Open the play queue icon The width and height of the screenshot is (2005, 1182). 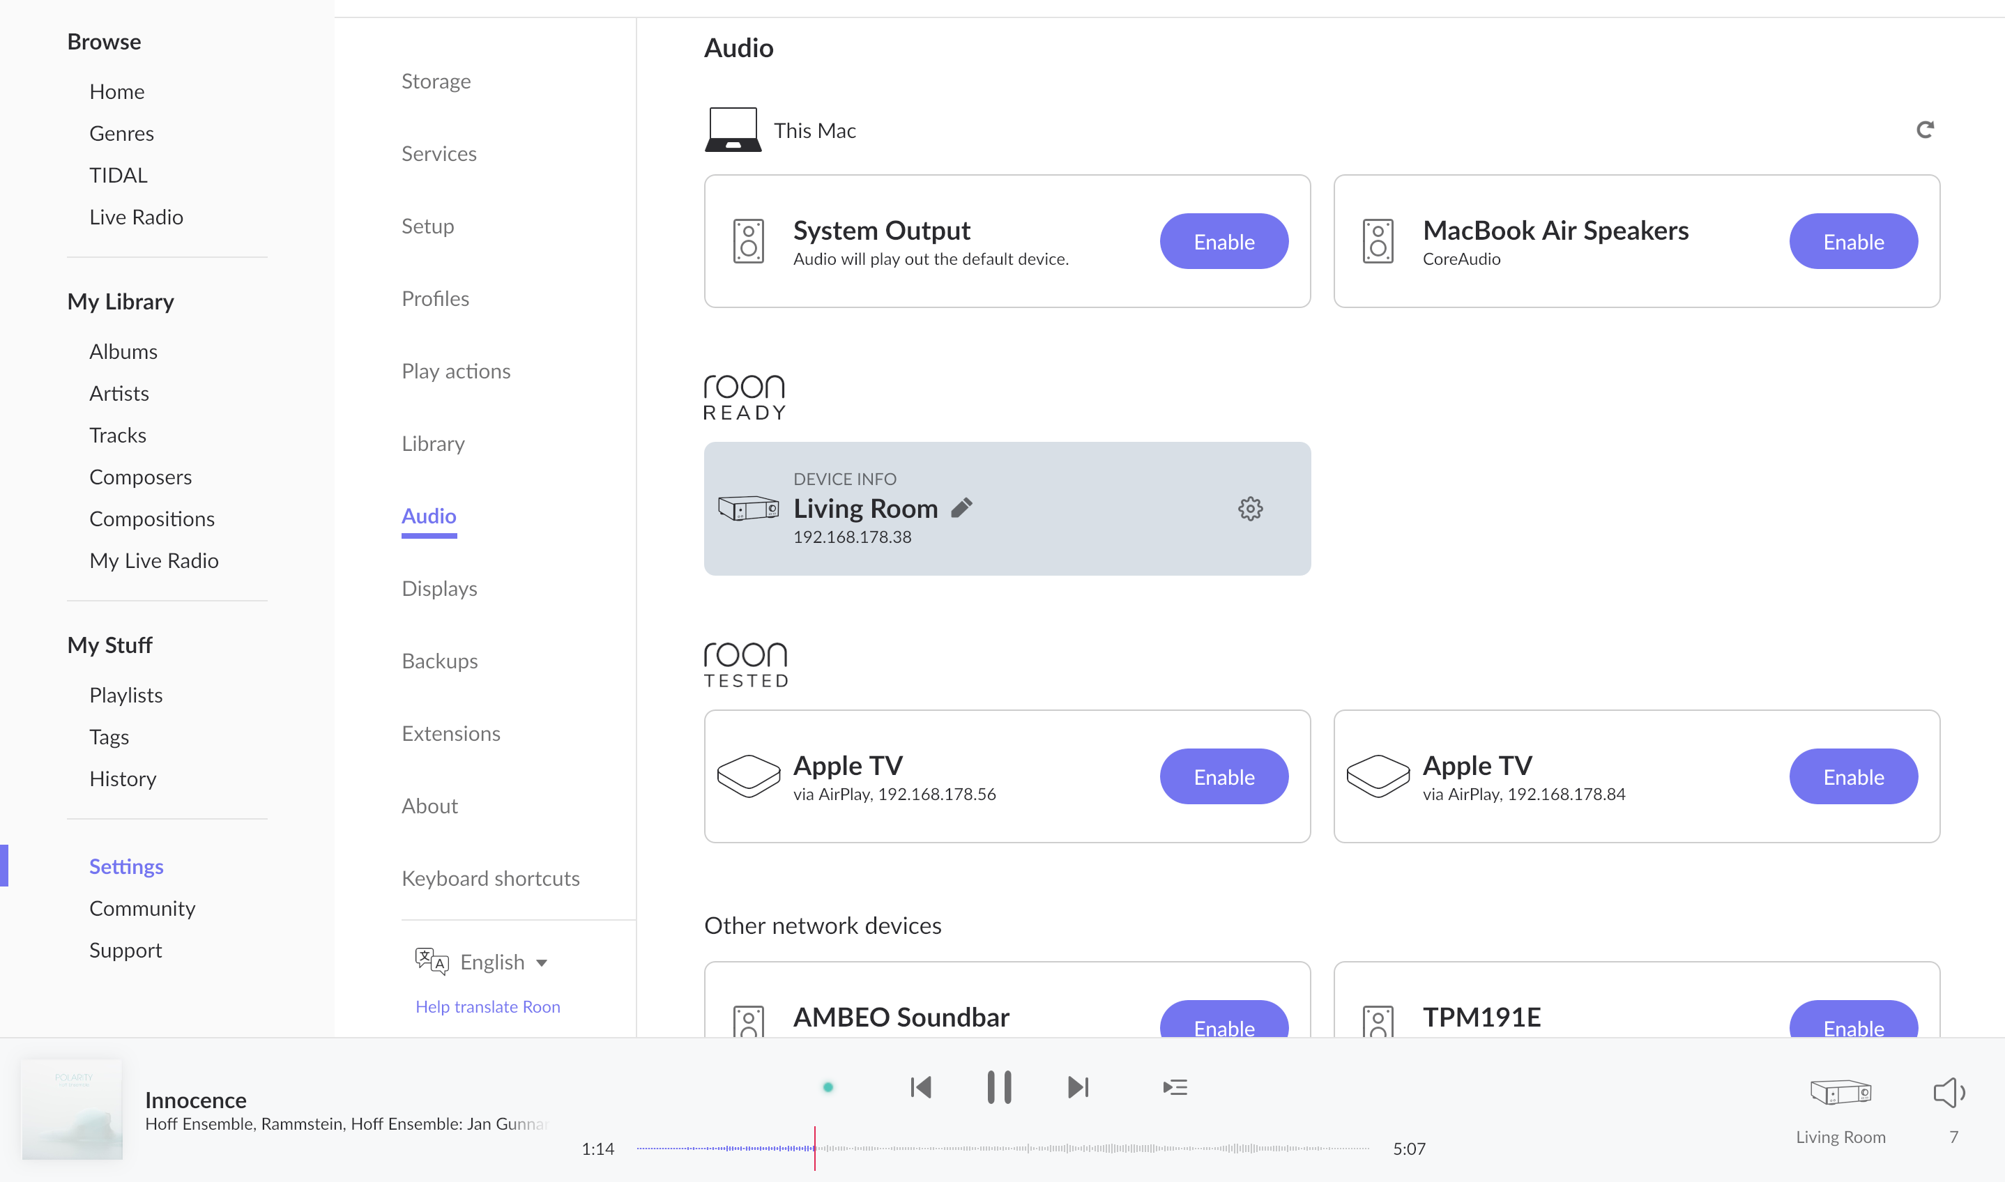[x=1175, y=1087]
